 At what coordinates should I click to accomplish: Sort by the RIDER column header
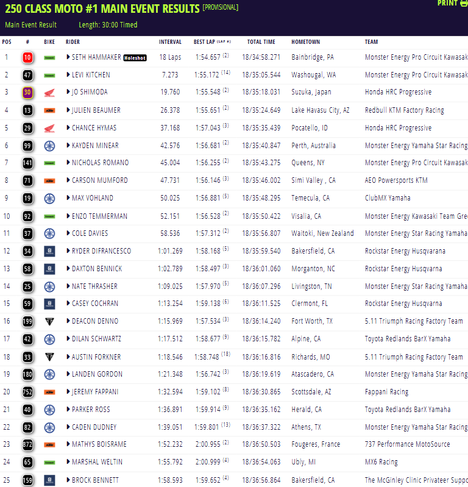pyautogui.click(x=73, y=42)
